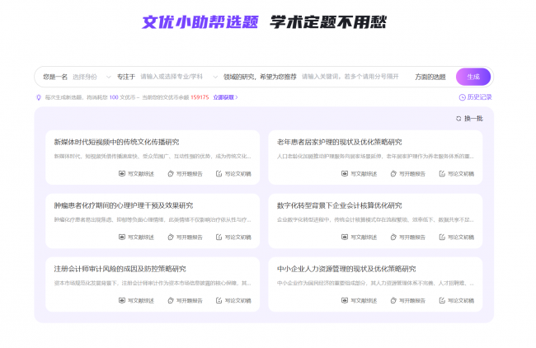
Task: Click 写开题报告 icon on 数字化转型 card
Action: [x=393, y=237]
